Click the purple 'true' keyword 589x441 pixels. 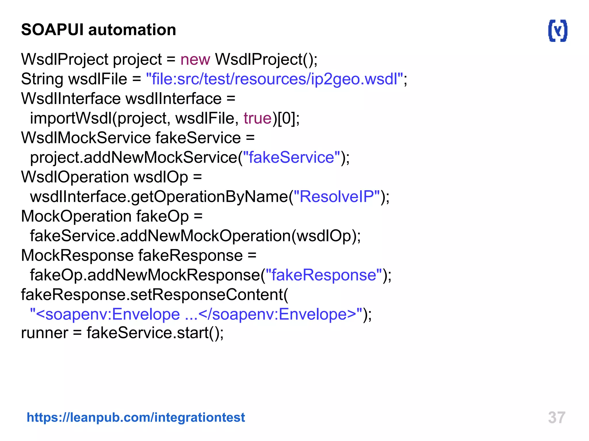pos(257,118)
